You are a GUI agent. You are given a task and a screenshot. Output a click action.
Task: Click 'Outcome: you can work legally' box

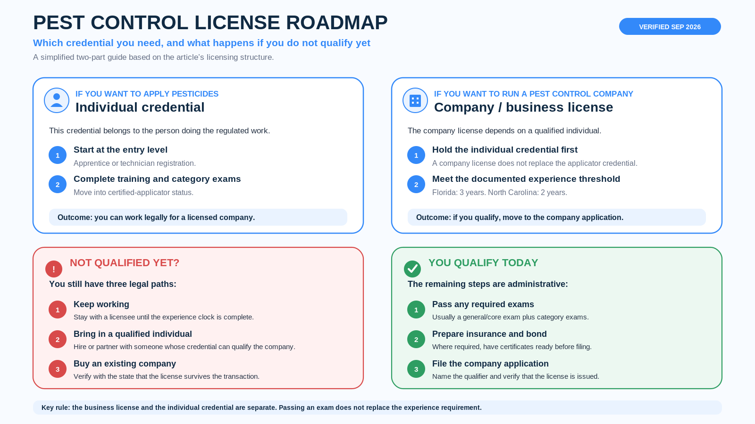[198, 217]
